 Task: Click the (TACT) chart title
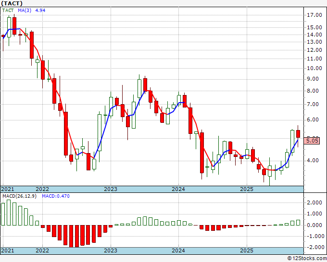pos(12,3)
